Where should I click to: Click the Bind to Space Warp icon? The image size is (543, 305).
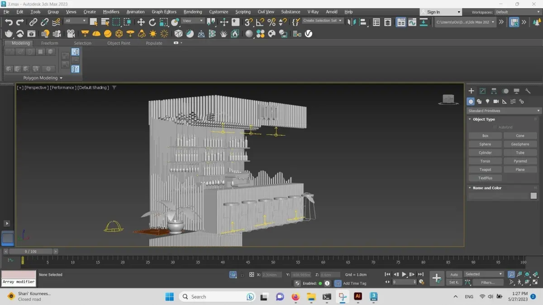tap(56, 22)
